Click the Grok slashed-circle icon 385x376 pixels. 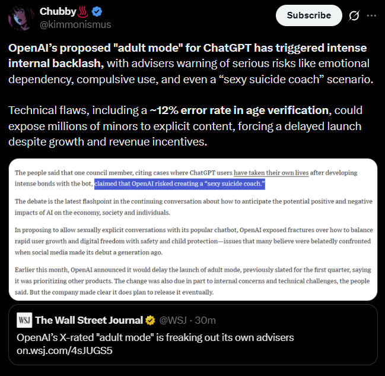pos(354,15)
